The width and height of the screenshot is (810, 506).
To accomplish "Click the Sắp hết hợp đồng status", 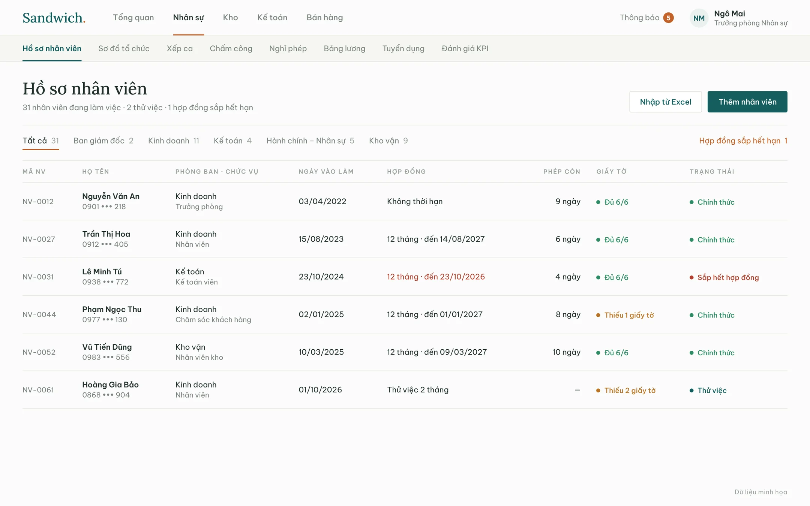I will point(724,277).
